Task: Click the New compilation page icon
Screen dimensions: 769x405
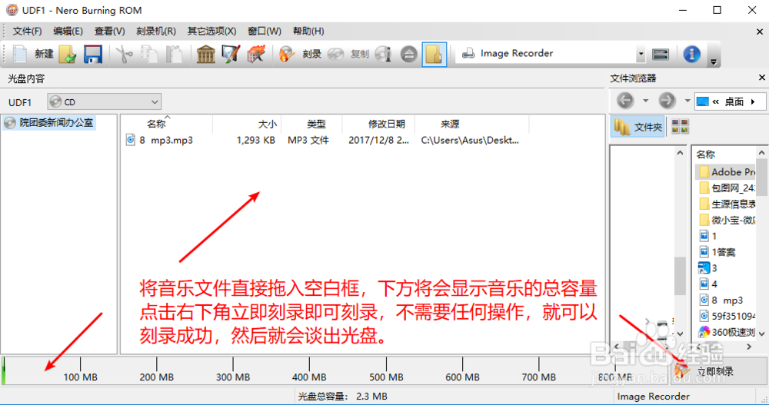Action: pos(20,54)
